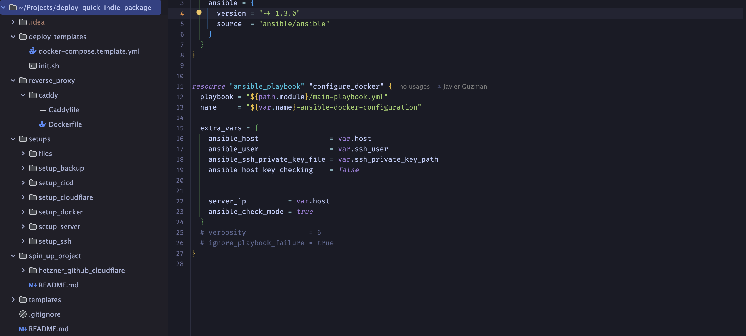Click the terminal icon next to init.sh

(33, 66)
